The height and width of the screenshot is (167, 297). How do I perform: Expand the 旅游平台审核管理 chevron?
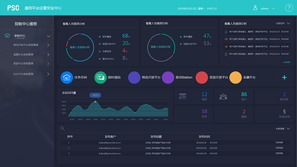point(48,64)
